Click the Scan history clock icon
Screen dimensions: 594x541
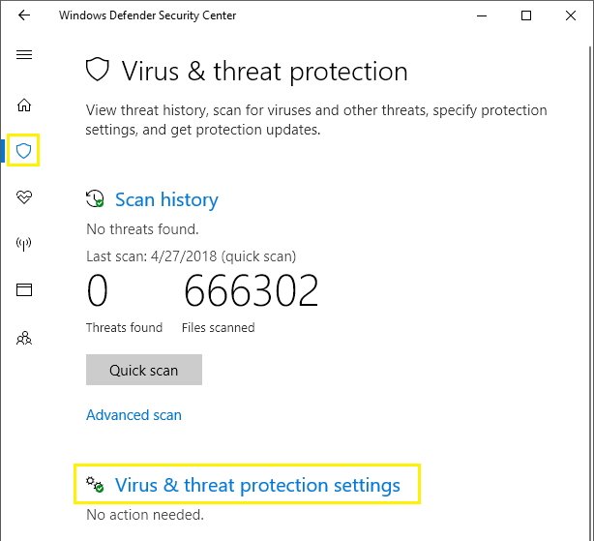point(95,199)
